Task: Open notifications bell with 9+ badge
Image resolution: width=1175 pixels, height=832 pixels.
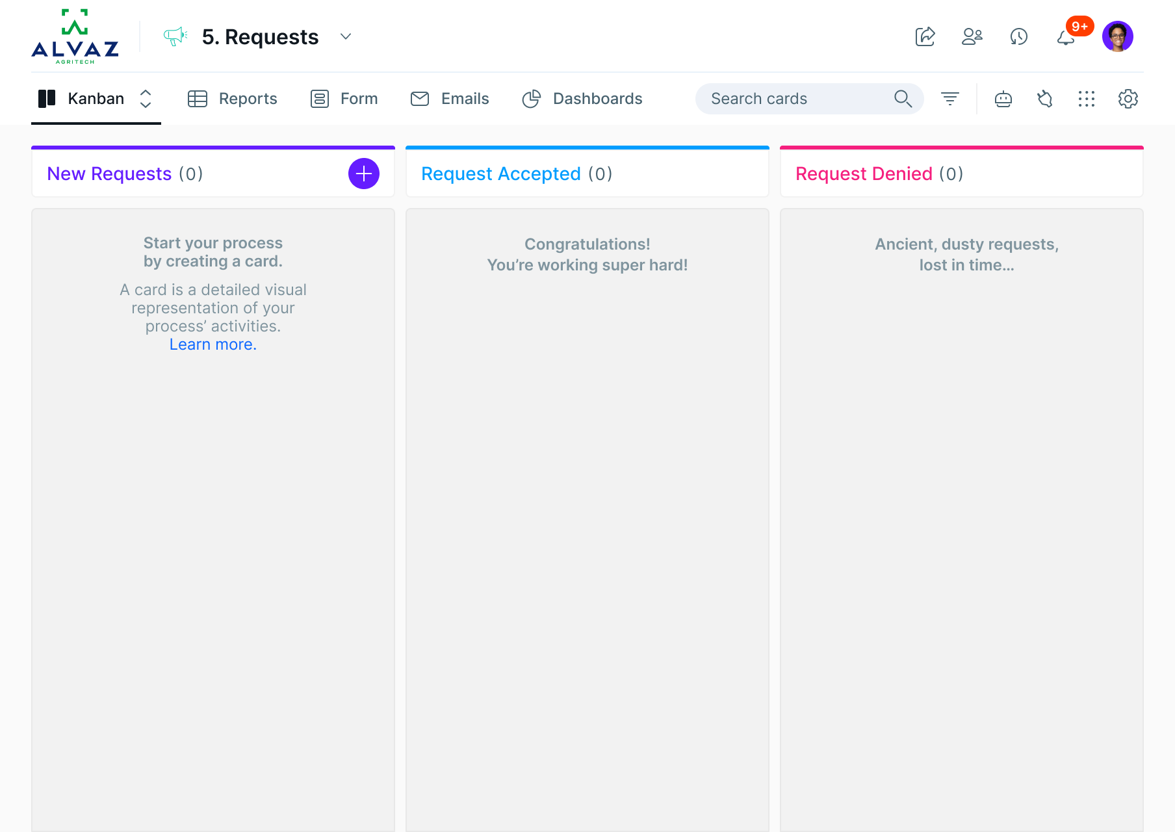Action: (x=1066, y=37)
